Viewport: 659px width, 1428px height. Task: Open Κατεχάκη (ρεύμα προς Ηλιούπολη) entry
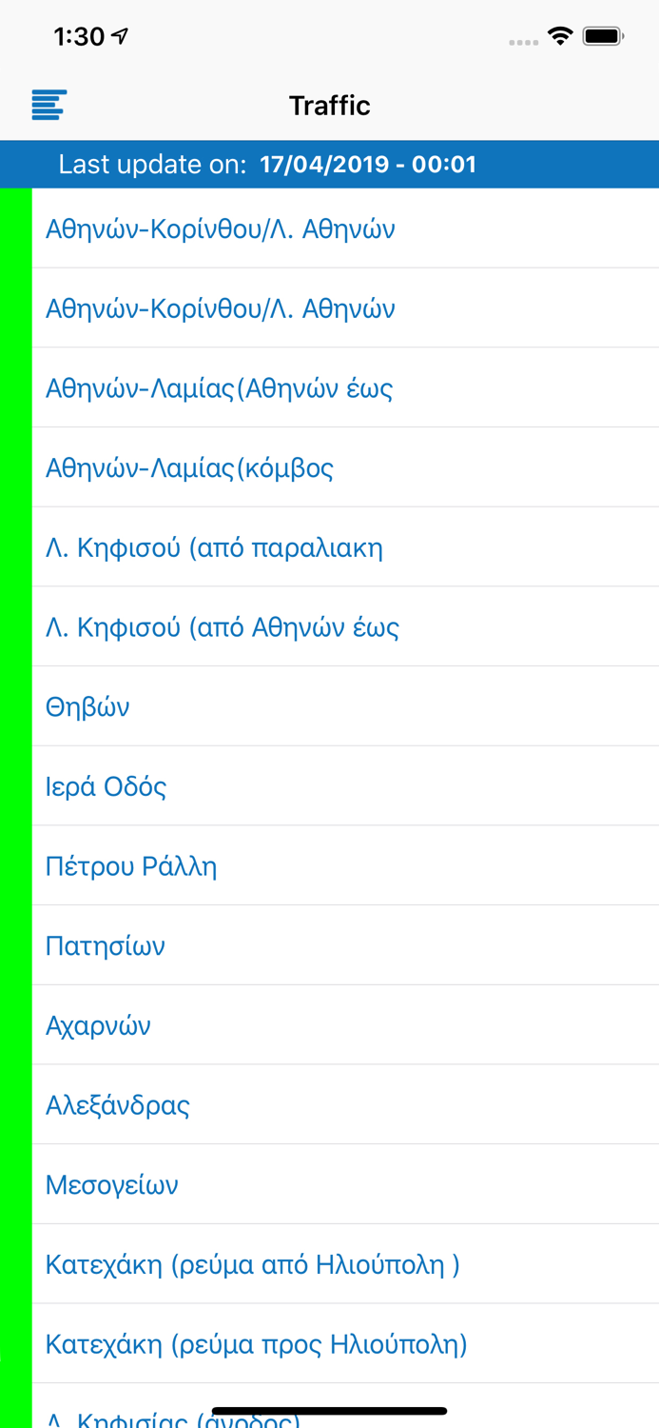[257, 1345]
